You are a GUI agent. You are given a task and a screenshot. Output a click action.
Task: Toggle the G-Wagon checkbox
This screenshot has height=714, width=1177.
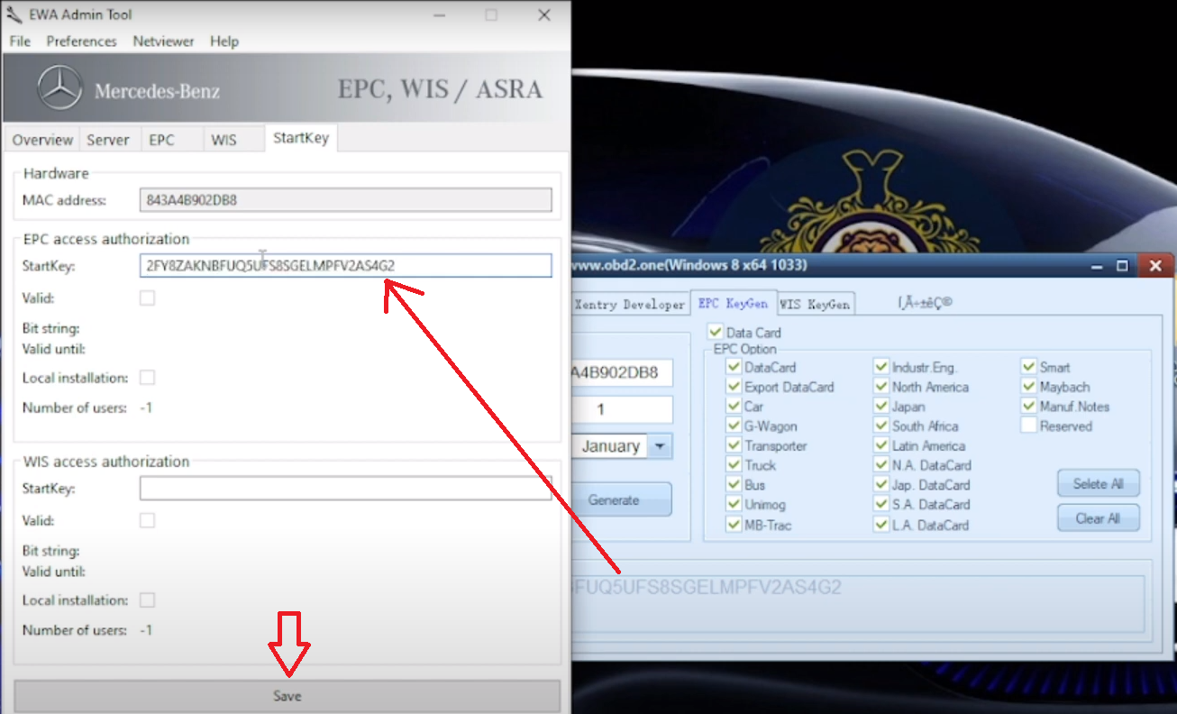734,426
